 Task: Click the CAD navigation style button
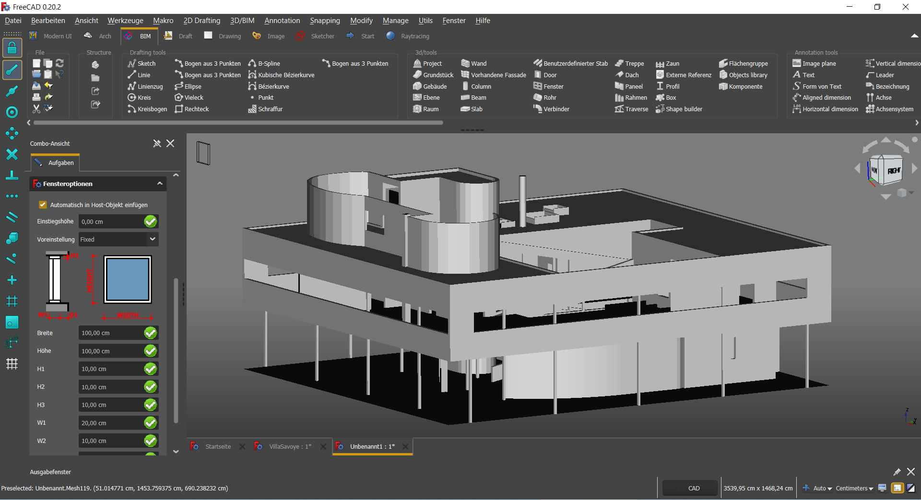(690, 488)
